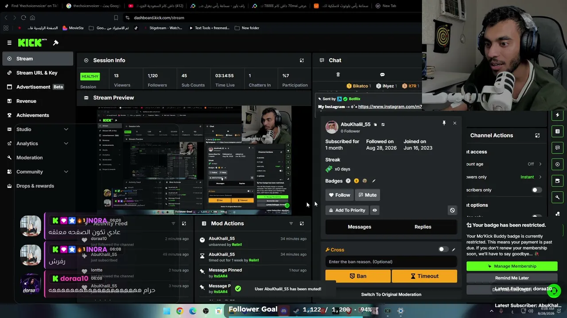Click the Mute button on user card
Viewport: 567px width, 318px height.
point(367,195)
